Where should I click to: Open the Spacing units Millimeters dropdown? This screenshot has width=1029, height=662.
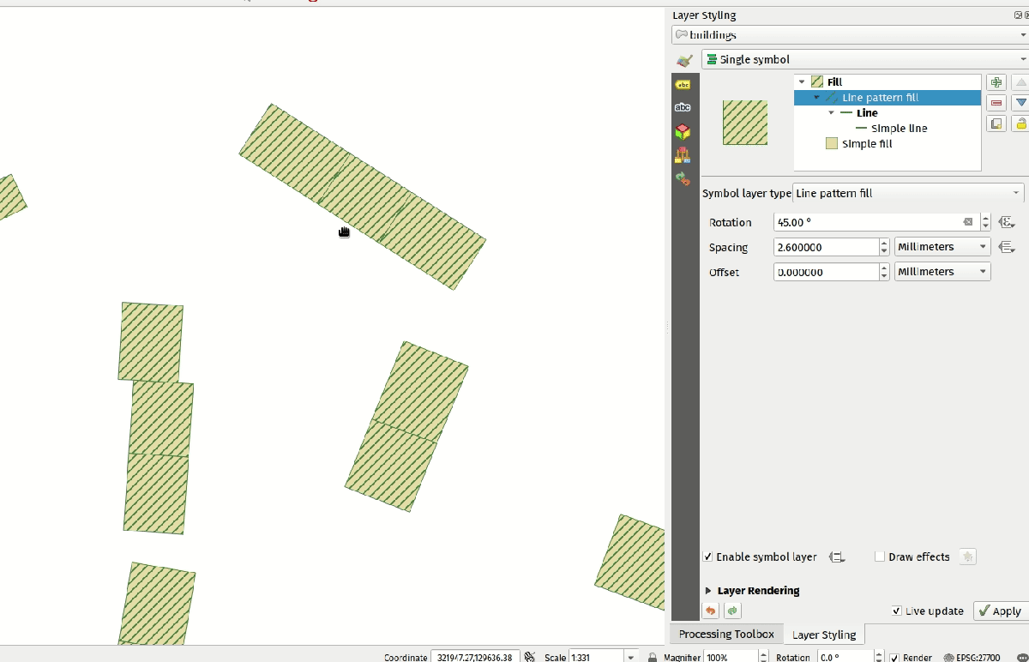pyautogui.click(x=942, y=247)
